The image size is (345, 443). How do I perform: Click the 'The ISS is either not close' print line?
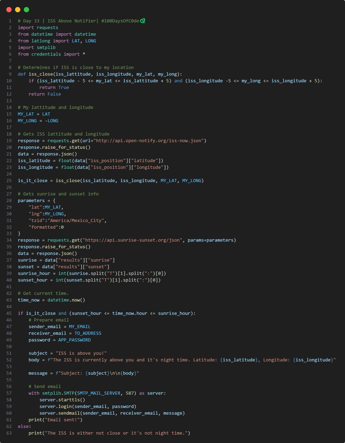pos(109,433)
